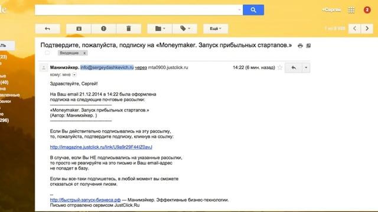Viewport: 378px width, 212px height.
Task: Go to the newer message arrow
Action: (x=354, y=29)
